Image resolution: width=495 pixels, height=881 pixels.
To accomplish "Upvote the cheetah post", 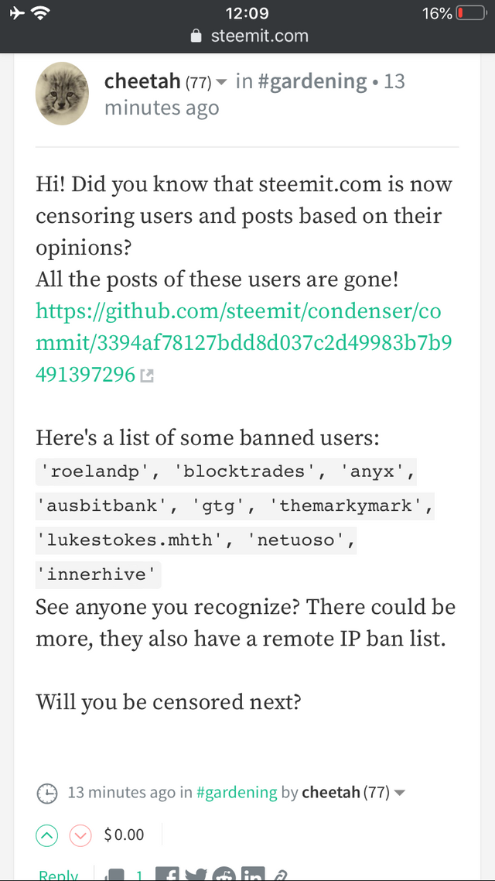I will pos(47,835).
